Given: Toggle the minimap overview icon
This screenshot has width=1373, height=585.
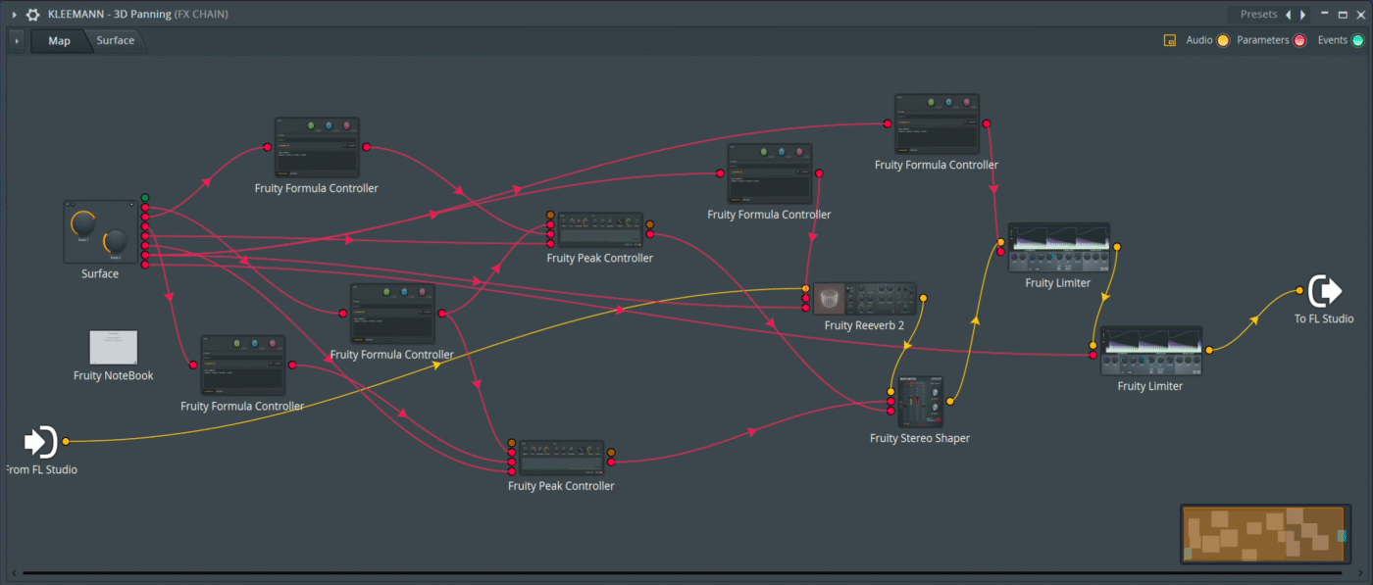Looking at the screenshot, I should tap(1169, 41).
